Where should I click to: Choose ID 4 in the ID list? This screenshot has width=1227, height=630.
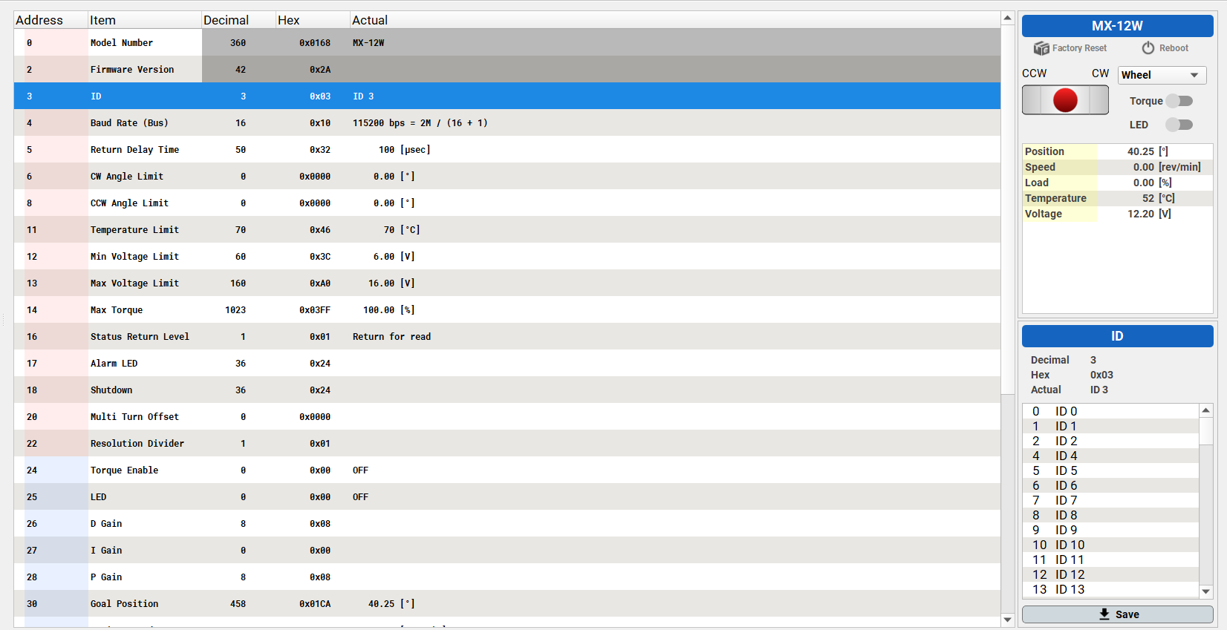pos(1111,456)
